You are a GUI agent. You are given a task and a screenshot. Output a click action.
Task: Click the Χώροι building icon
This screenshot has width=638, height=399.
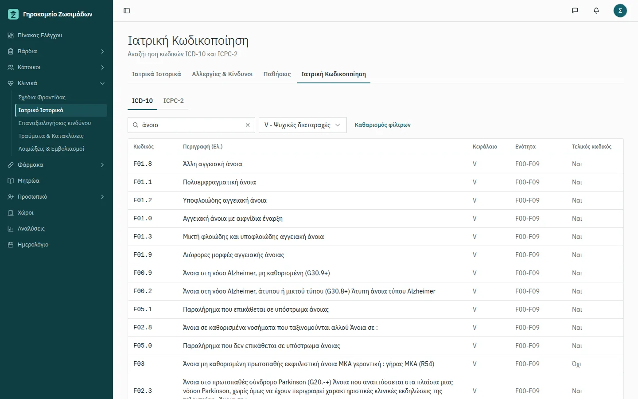(x=11, y=213)
